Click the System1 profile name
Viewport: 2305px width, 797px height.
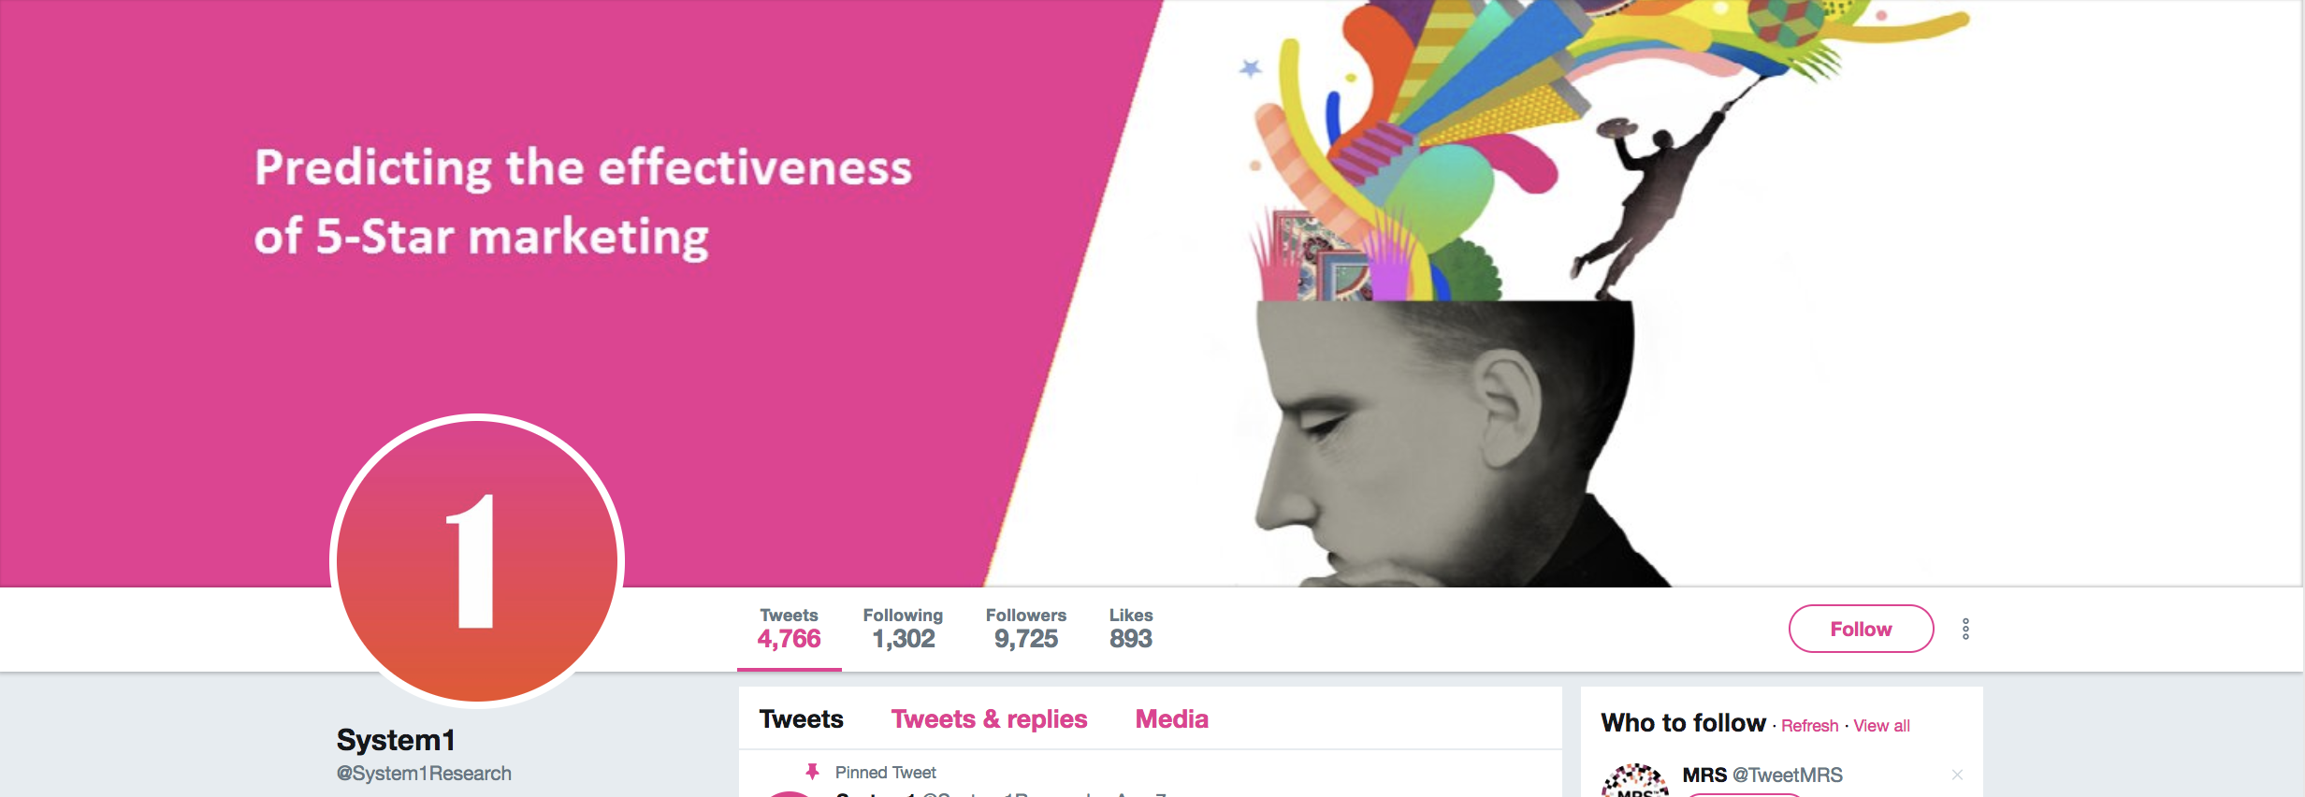pyautogui.click(x=396, y=740)
